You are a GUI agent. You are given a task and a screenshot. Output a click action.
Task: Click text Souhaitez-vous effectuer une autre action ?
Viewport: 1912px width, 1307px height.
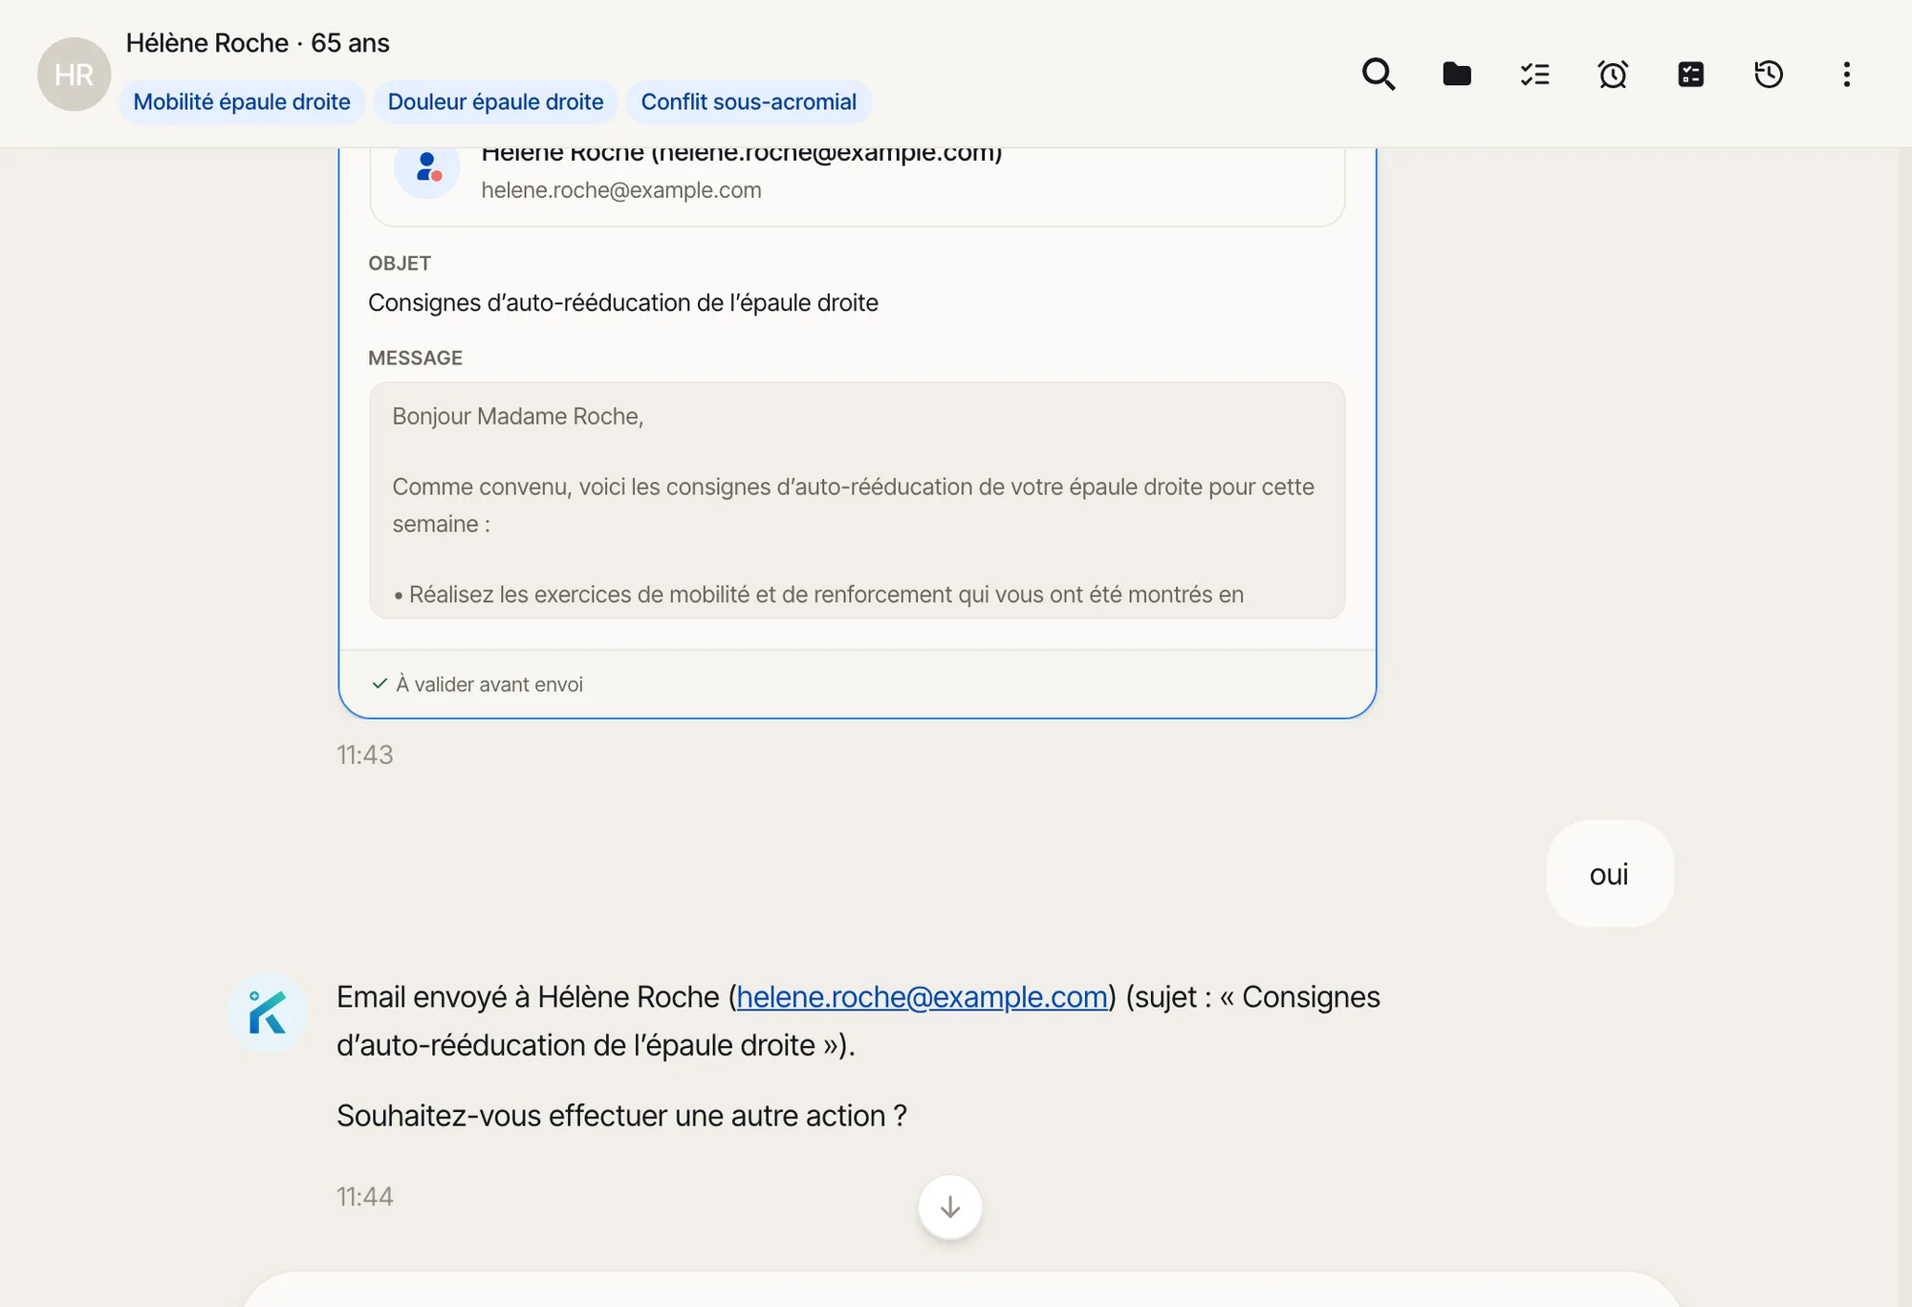(x=621, y=1115)
